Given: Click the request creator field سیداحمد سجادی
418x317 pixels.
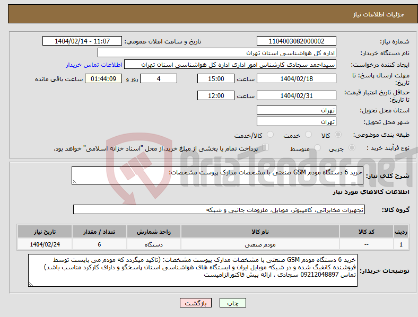Looking at the screenshot, I should (x=230, y=65).
